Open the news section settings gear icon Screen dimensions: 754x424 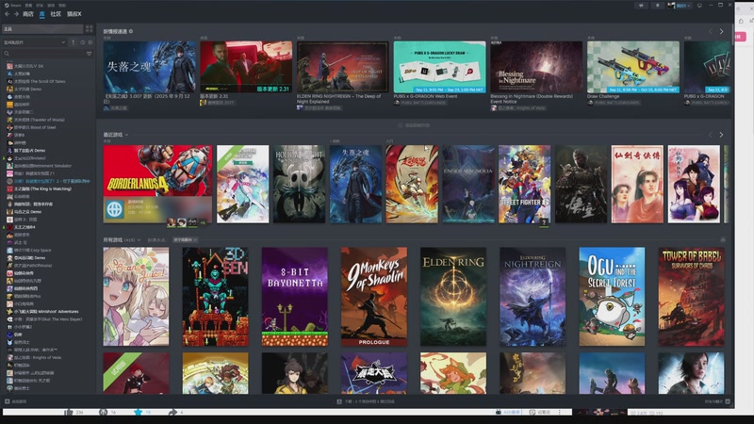click(x=131, y=31)
